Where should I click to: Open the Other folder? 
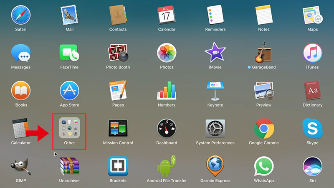[69, 128]
